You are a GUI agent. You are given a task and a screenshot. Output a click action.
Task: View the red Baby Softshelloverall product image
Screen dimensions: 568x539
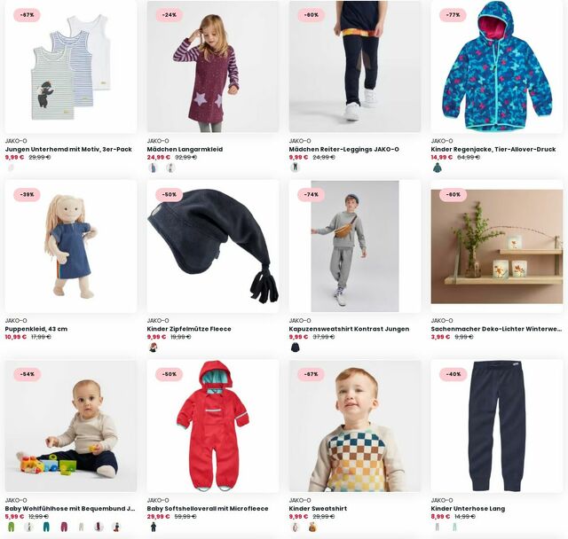(x=213, y=426)
